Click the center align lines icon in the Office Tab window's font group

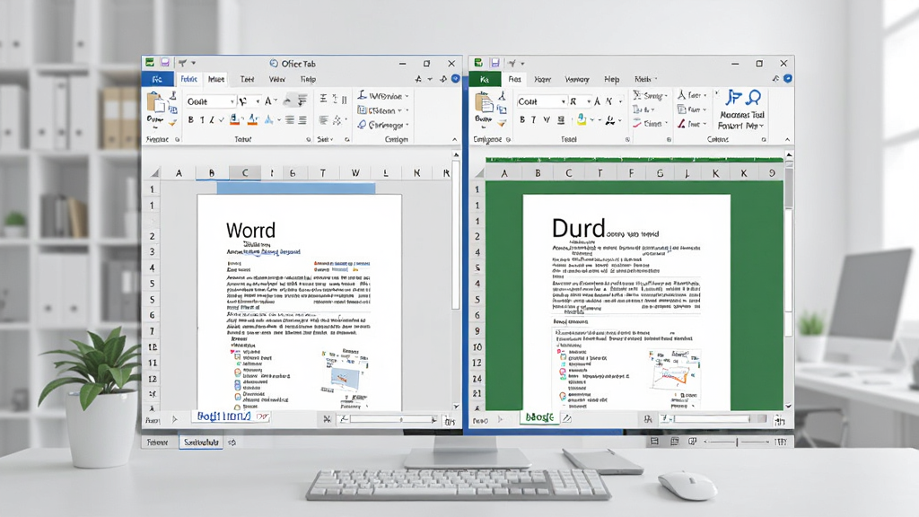coord(290,120)
